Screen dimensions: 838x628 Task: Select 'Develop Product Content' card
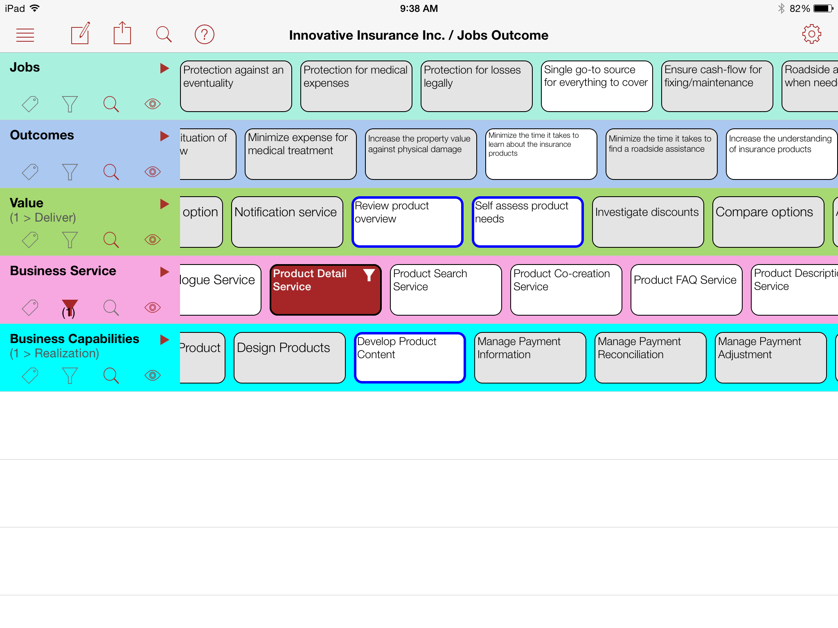click(410, 358)
